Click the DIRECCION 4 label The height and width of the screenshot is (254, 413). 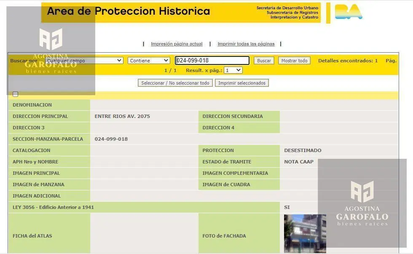click(218, 128)
